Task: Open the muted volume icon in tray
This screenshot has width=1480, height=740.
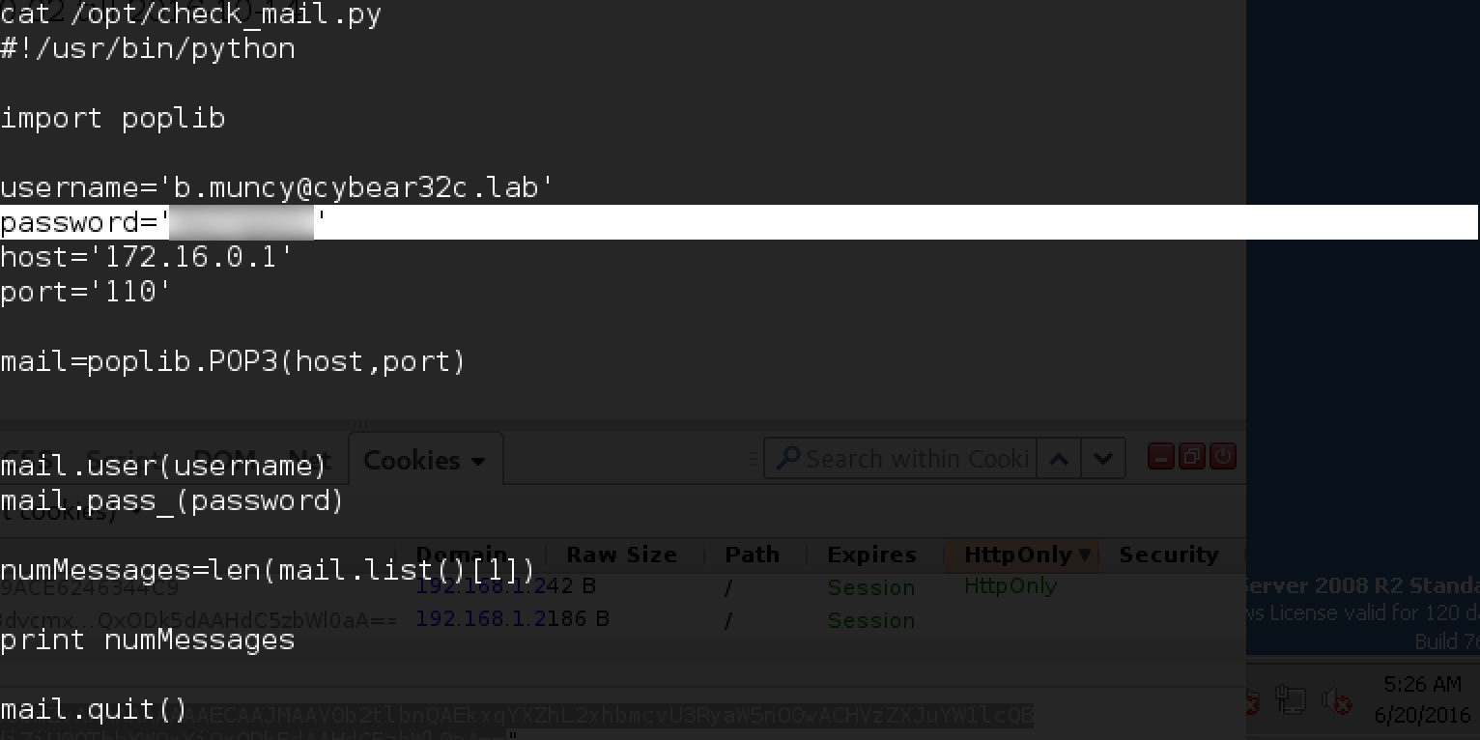Action: click(x=1336, y=700)
